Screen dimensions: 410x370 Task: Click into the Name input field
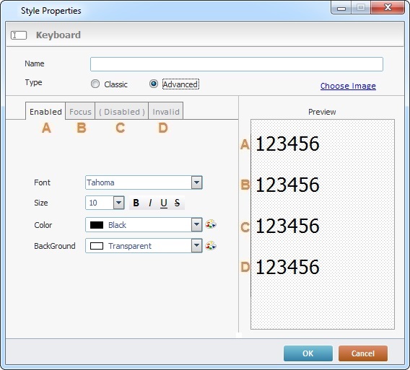click(237, 64)
